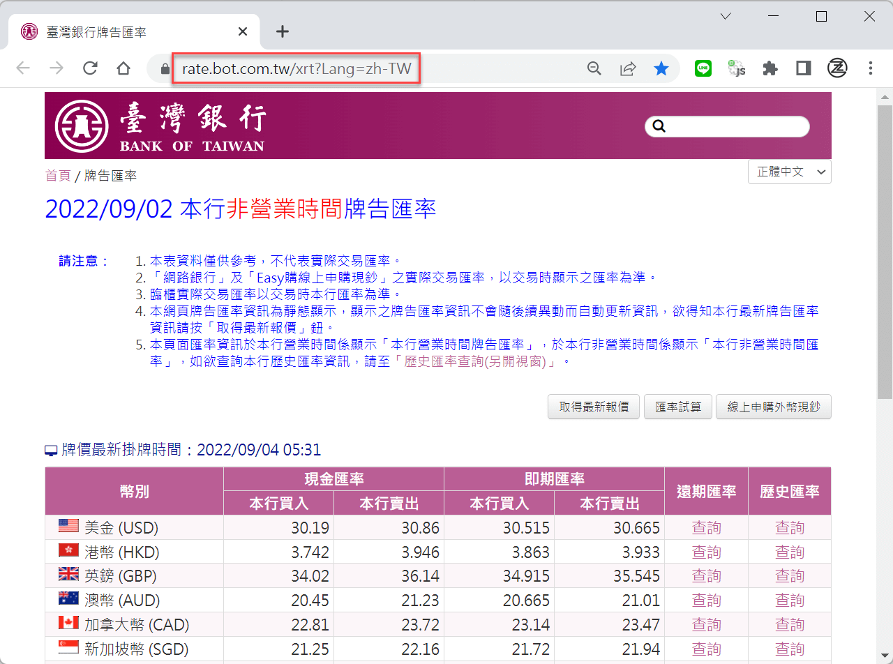Click the UK flag icon for GBP
893x664 pixels.
click(68, 574)
